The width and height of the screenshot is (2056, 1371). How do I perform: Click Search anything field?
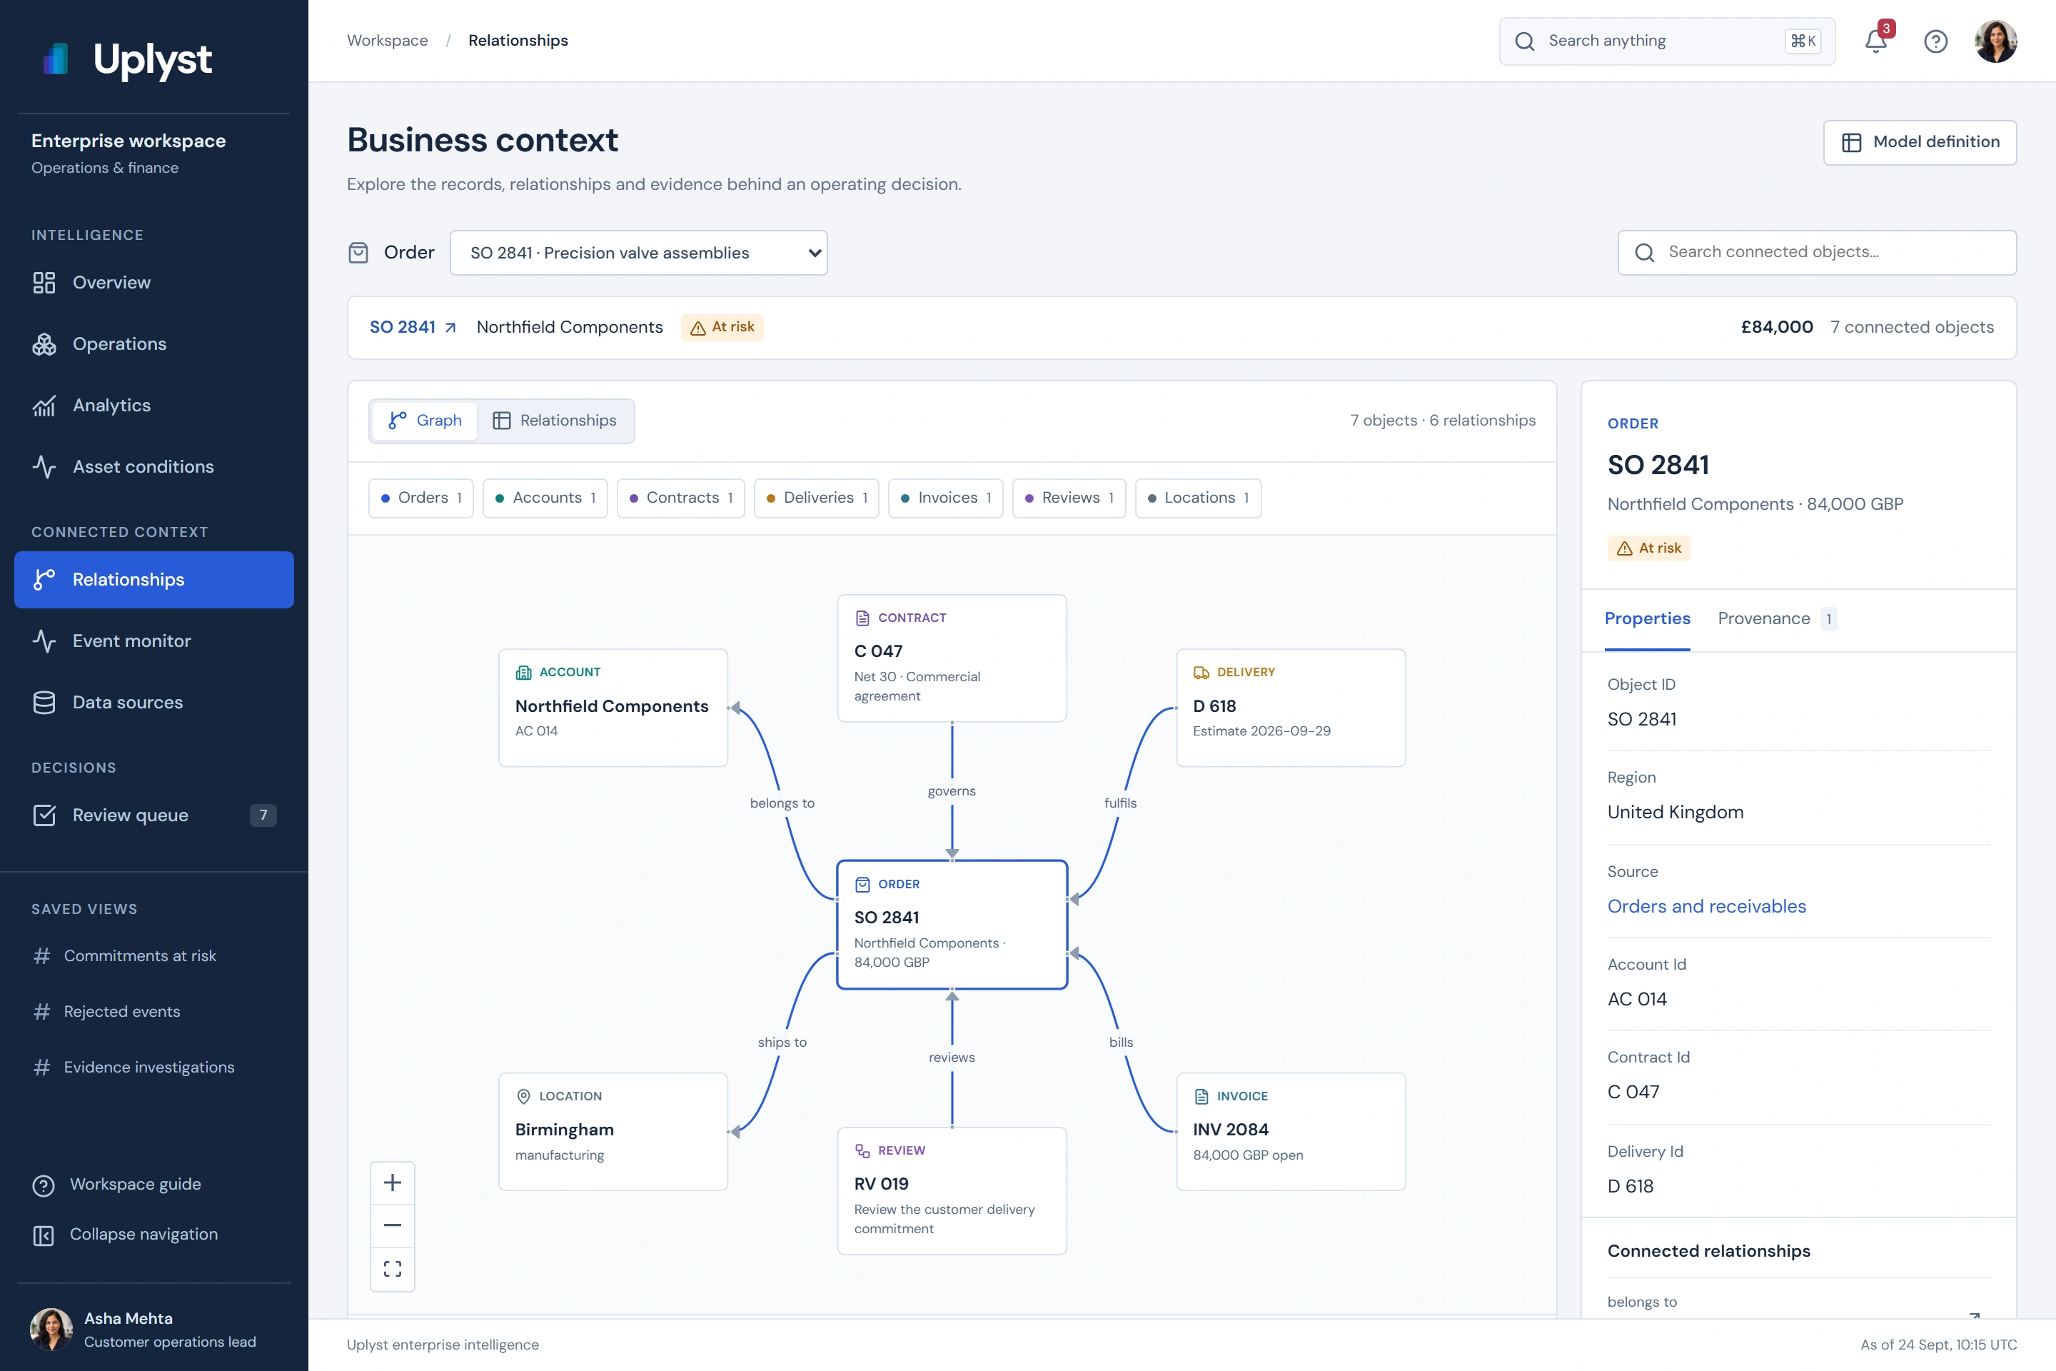pyautogui.click(x=1667, y=41)
